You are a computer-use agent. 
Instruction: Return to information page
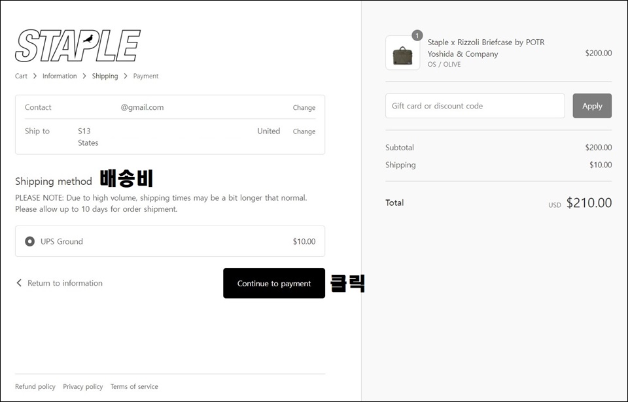[65, 283]
